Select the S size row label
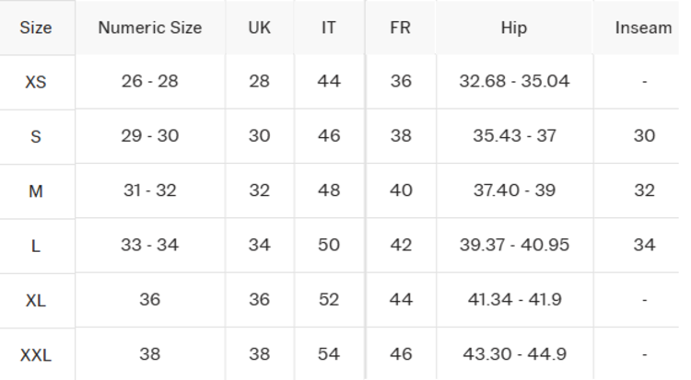The height and width of the screenshot is (380, 691). tap(36, 136)
